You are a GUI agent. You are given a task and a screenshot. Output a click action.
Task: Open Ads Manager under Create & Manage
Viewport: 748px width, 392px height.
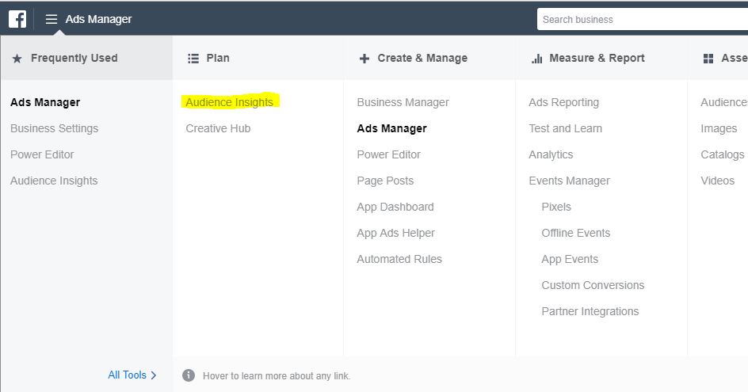tap(392, 128)
